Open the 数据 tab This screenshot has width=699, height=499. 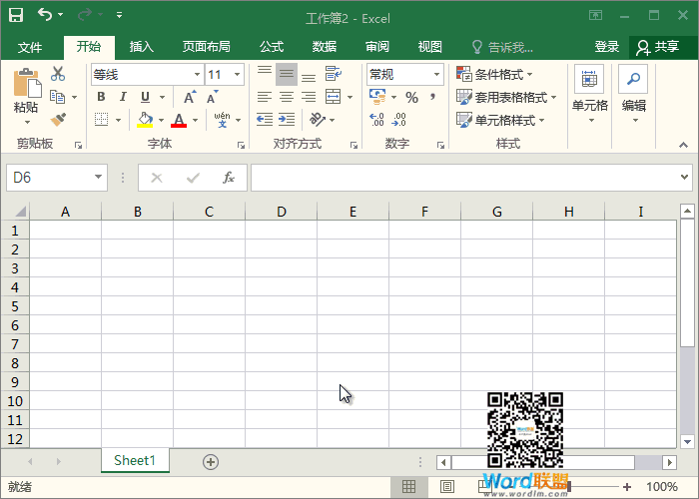tap(325, 47)
